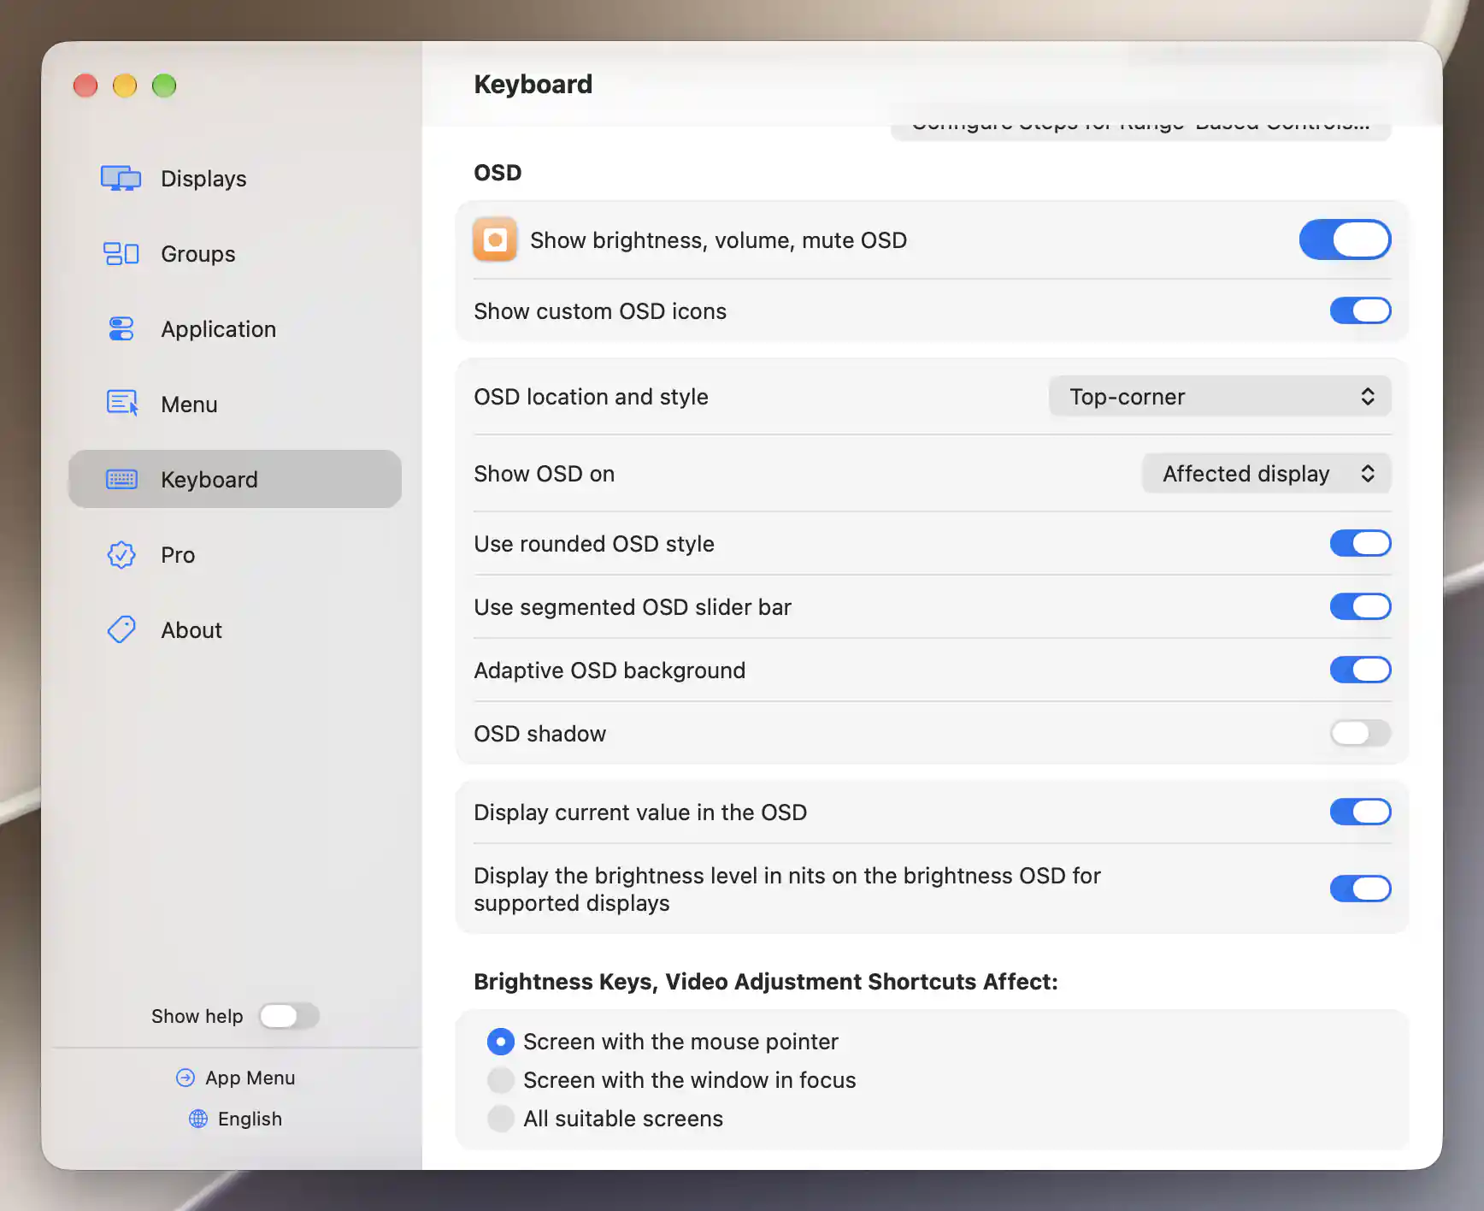Viewport: 1484px width, 1211px height.
Task: Click the Keyboard icon in sidebar
Action: [121, 479]
